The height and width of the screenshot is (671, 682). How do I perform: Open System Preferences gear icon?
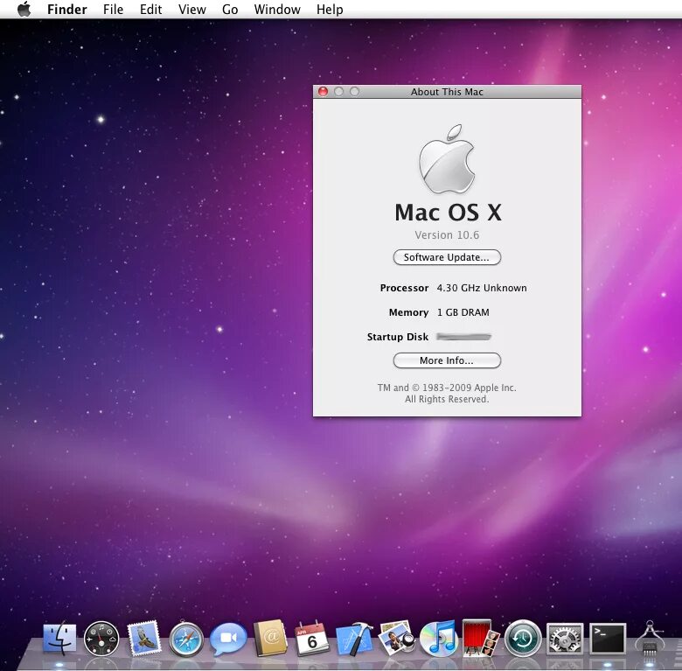(x=565, y=639)
